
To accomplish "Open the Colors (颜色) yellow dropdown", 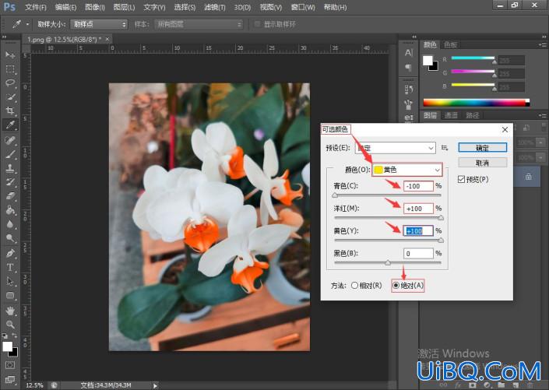I will click(x=407, y=170).
